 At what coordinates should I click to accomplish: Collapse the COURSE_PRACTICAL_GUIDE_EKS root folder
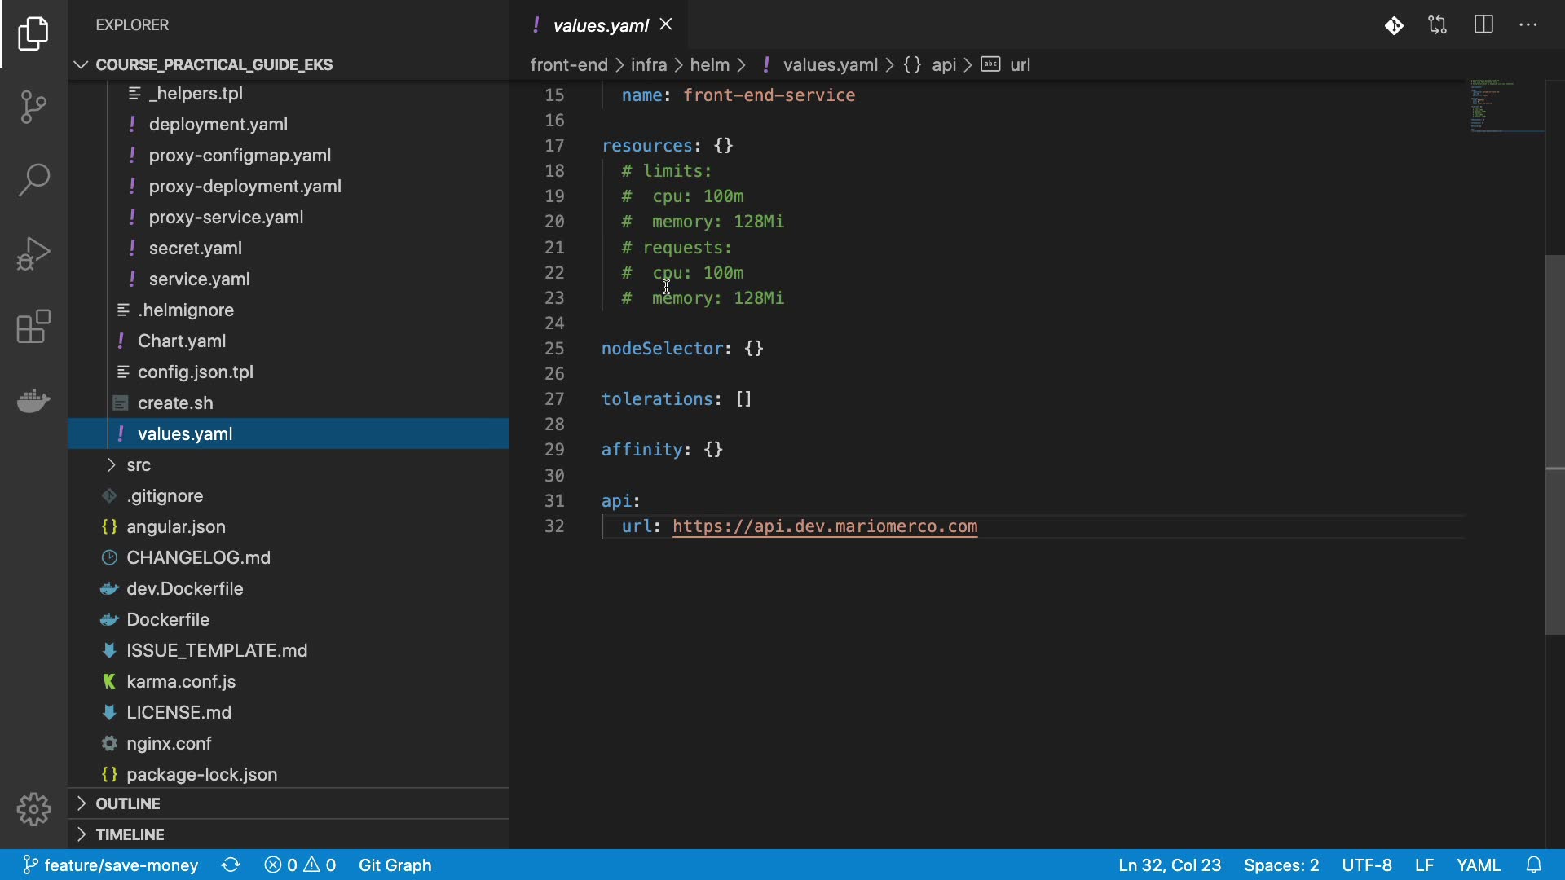click(x=214, y=64)
